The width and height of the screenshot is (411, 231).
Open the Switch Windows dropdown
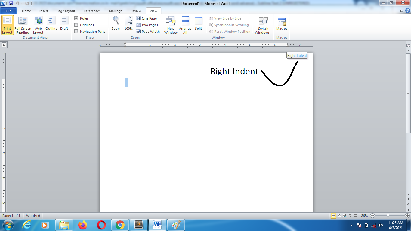[x=263, y=25]
